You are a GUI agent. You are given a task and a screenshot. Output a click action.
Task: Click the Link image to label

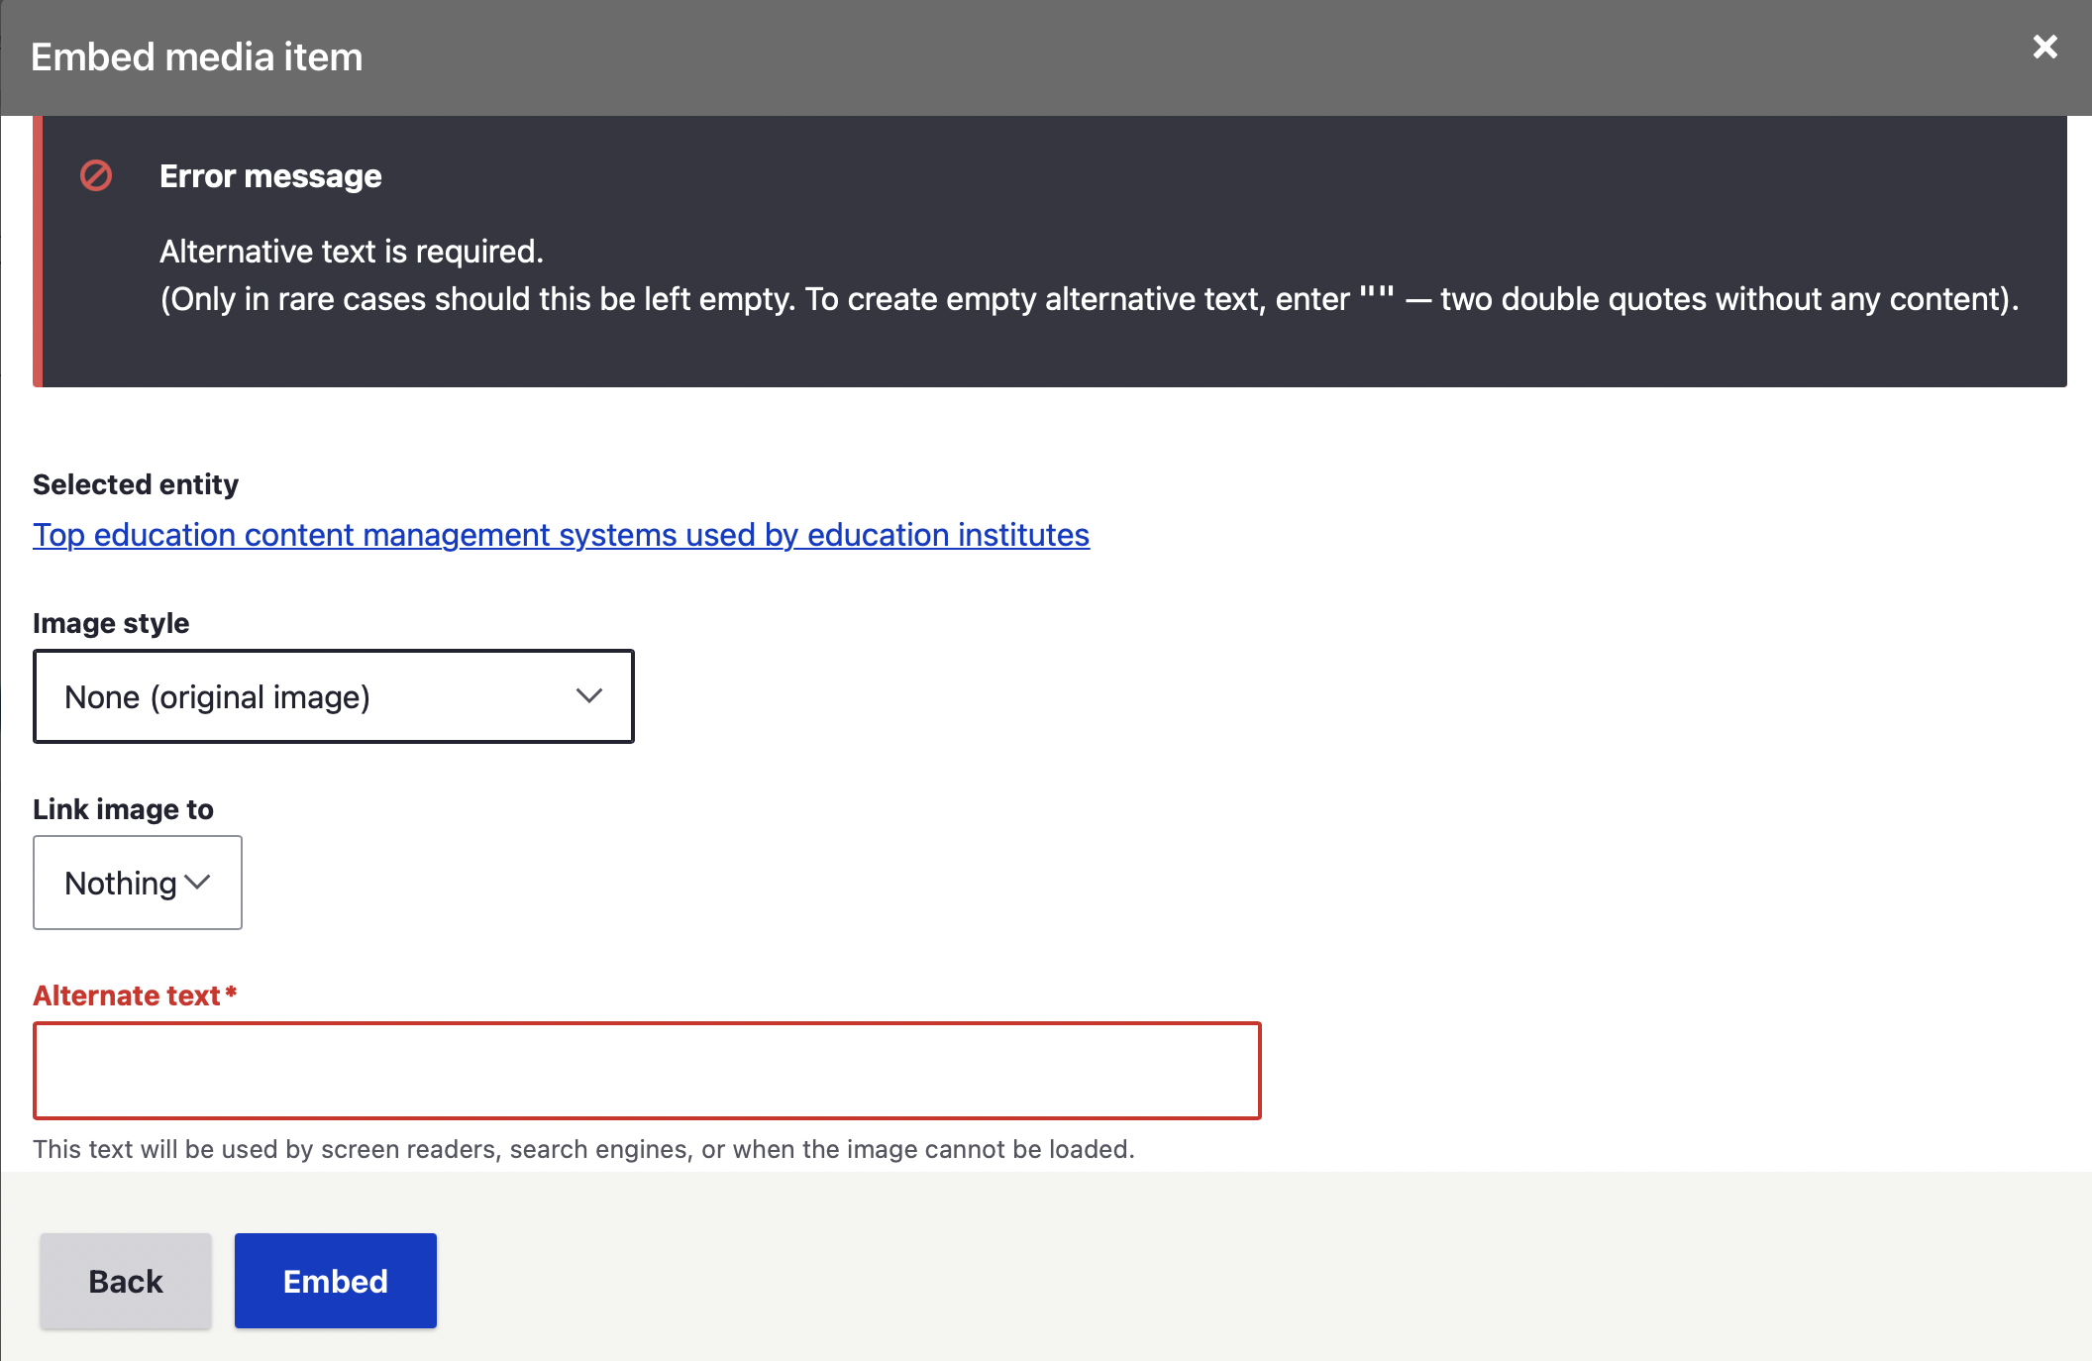[122, 809]
